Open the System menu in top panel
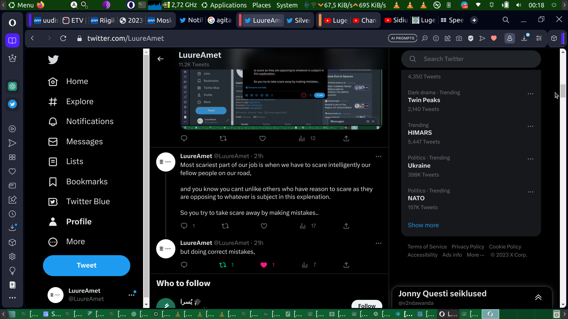 (x=287, y=5)
